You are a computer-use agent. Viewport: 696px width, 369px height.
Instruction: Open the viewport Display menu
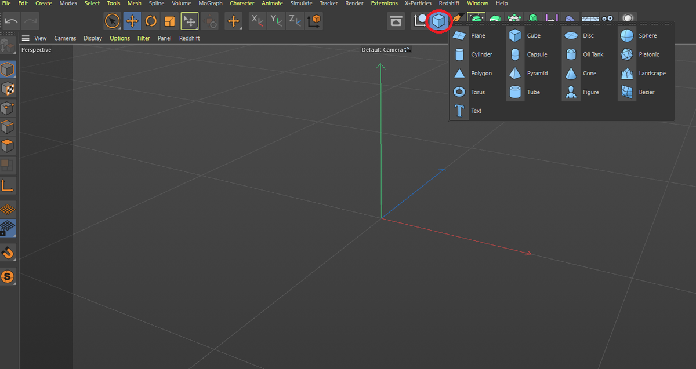pos(93,38)
